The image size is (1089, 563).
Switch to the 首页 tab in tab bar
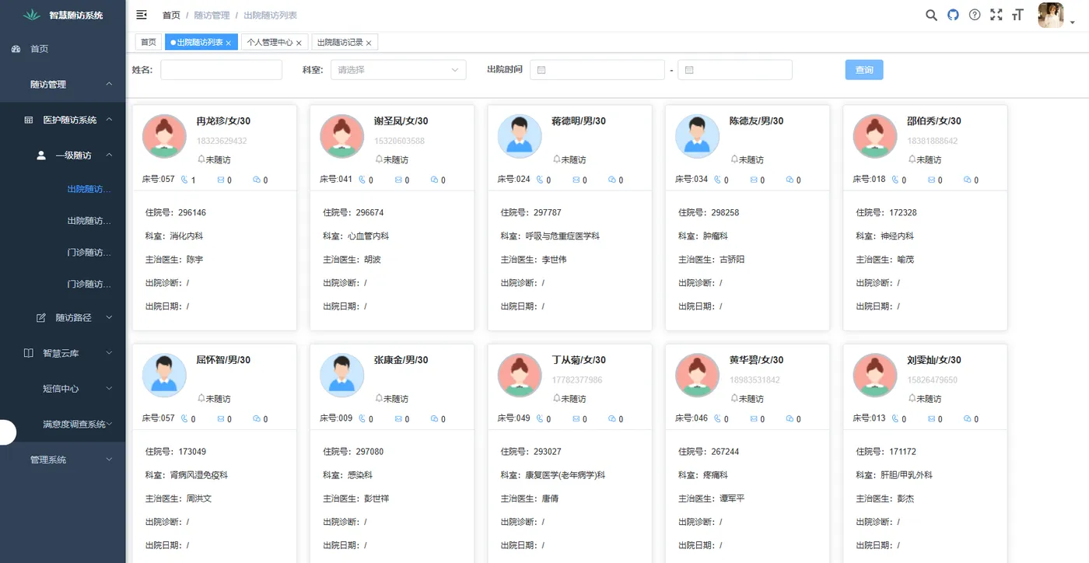point(148,43)
